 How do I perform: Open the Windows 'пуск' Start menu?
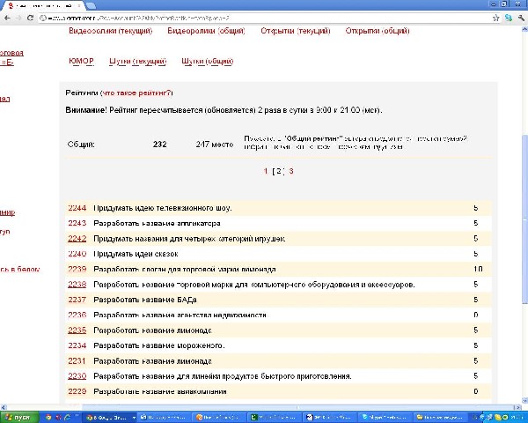coord(18,417)
